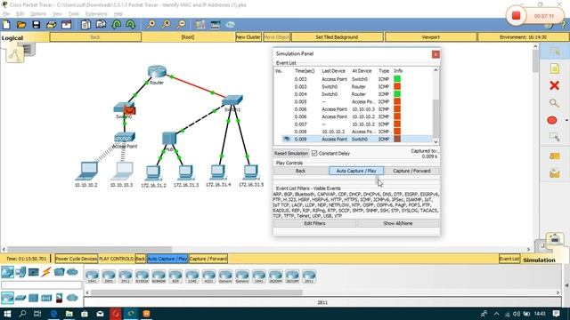Open the Extensions menu
Viewport: 570px width, 320px height.
[x=96, y=14]
